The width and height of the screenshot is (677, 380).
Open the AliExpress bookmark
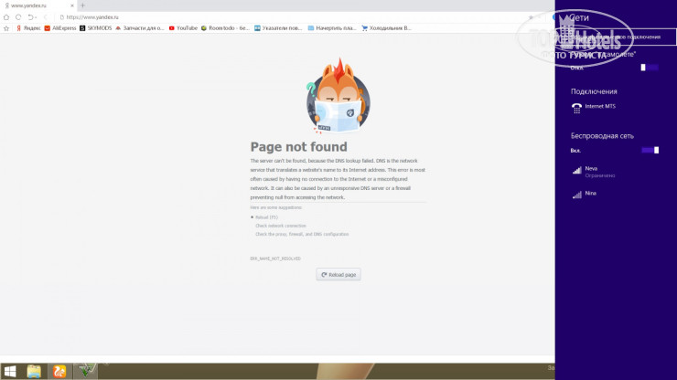coord(60,28)
